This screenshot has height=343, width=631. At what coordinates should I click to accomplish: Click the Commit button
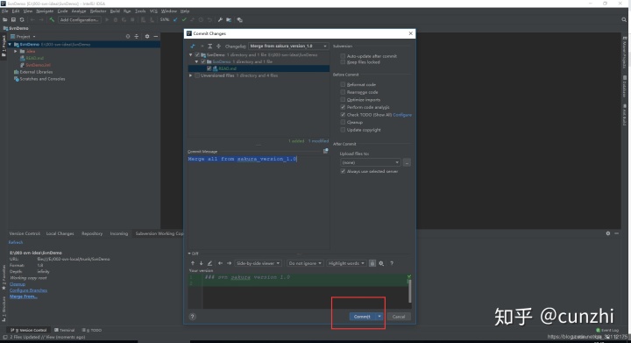point(362,317)
